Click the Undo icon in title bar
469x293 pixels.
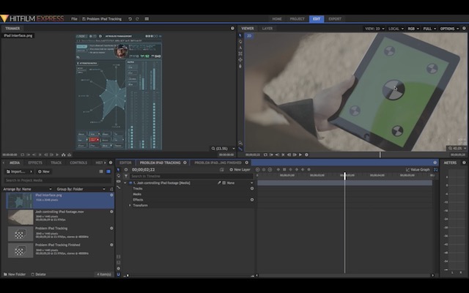coord(130,18)
